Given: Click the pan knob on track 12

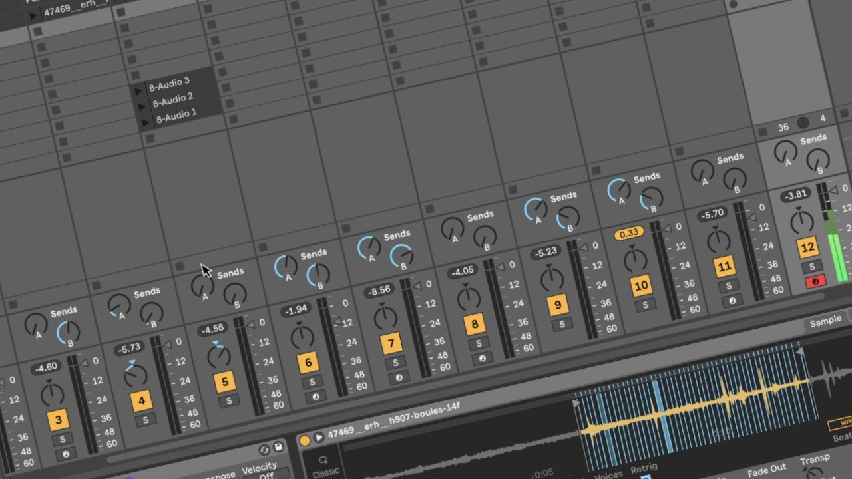Looking at the screenshot, I should point(801,222).
